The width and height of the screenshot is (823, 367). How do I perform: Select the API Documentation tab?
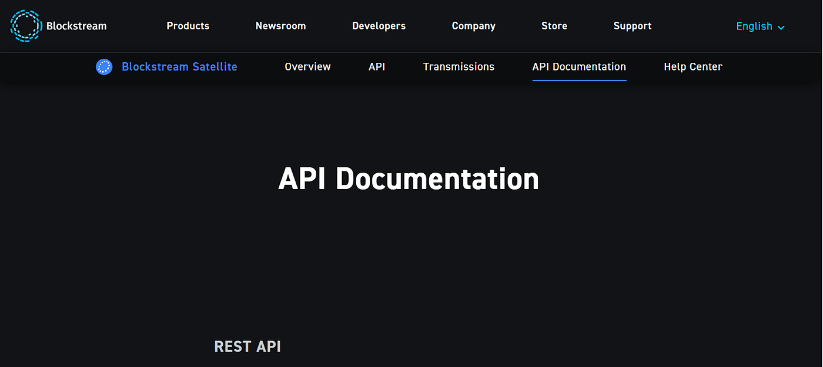tap(579, 67)
